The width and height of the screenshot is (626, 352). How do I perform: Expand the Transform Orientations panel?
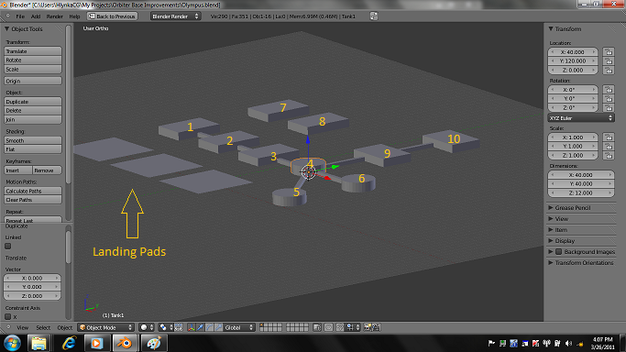[551, 262]
